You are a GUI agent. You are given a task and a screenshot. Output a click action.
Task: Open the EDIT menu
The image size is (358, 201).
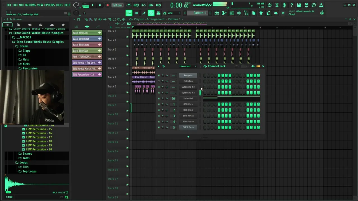15,5
